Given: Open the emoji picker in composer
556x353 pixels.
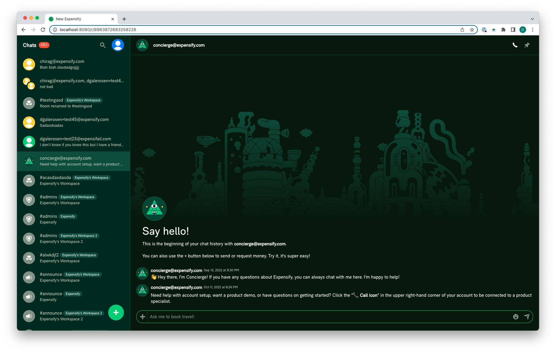Looking at the screenshot, I should (x=516, y=317).
